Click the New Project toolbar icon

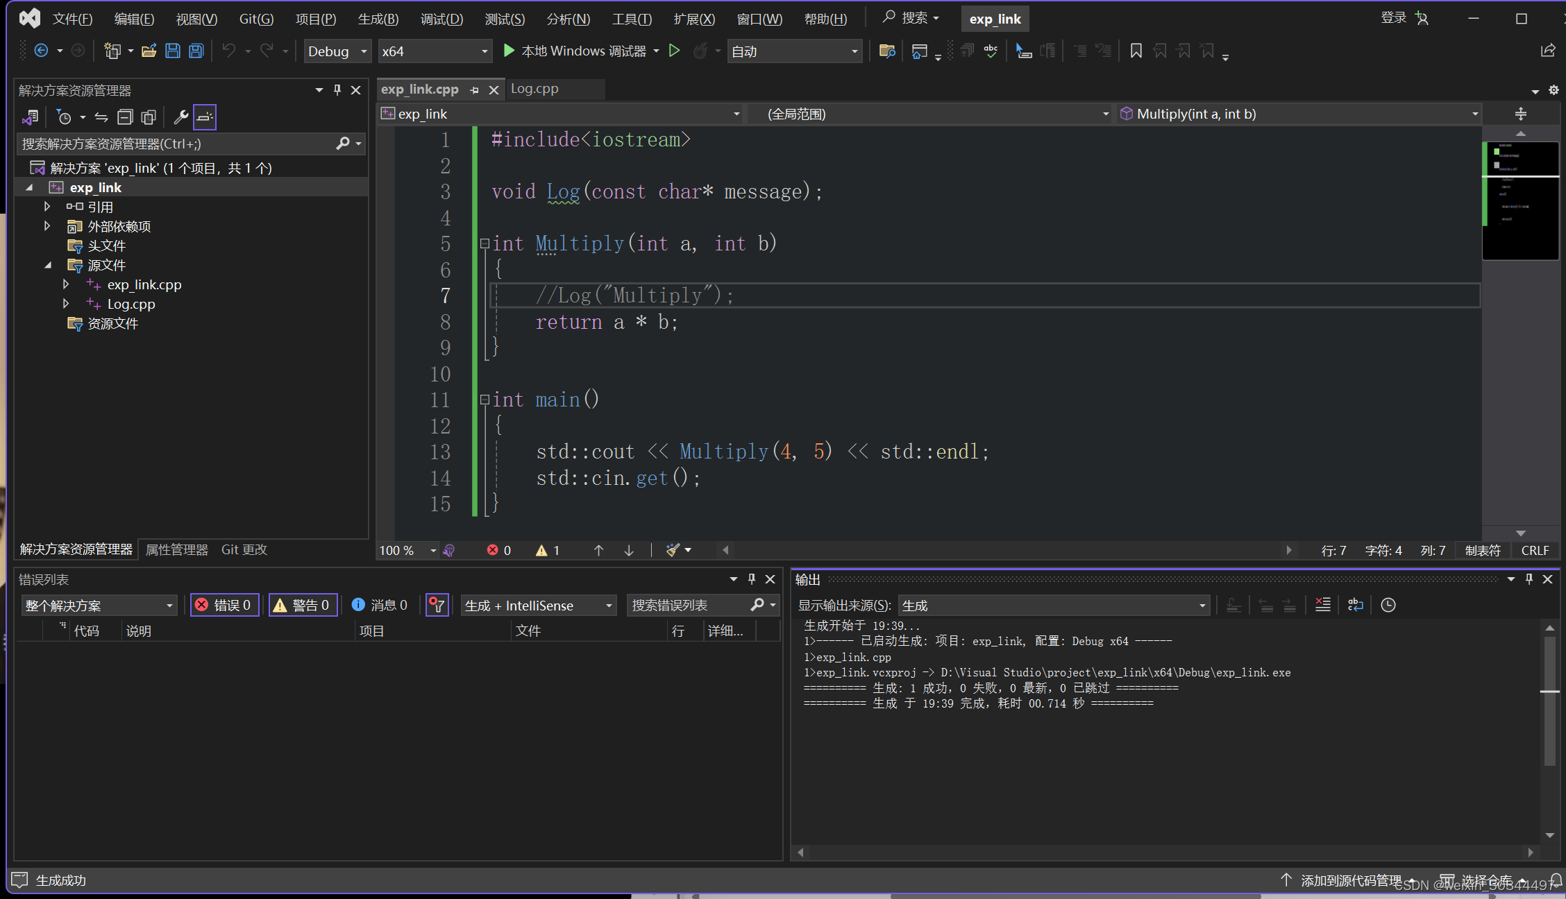[x=111, y=51]
